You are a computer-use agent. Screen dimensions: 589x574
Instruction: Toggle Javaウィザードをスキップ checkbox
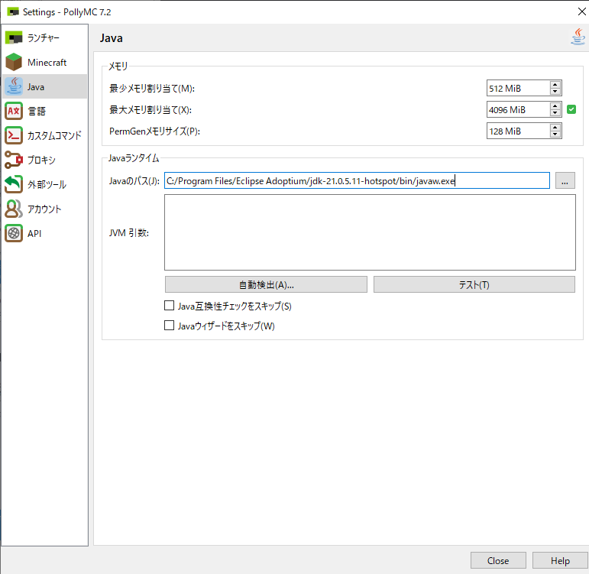[169, 325]
